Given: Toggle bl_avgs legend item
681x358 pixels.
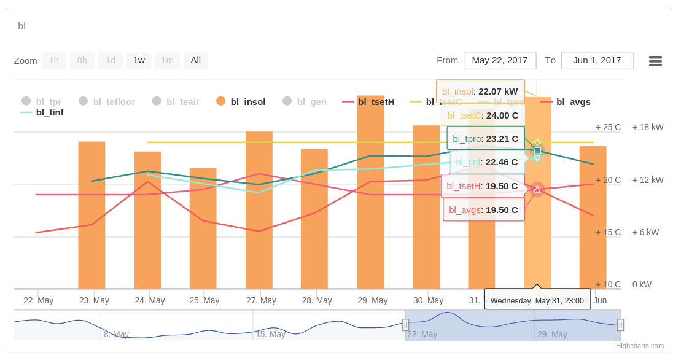Looking at the screenshot, I should (x=573, y=102).
